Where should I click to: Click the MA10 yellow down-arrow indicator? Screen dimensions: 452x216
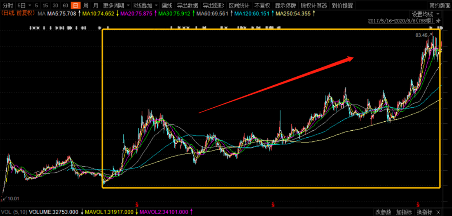(x=118, y=14)
